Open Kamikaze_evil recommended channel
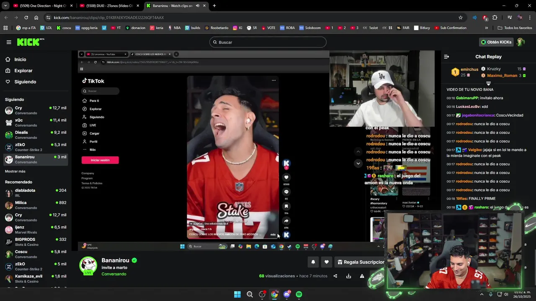The height and width of the screenshot is (301, 536). [x=36, y=278]
